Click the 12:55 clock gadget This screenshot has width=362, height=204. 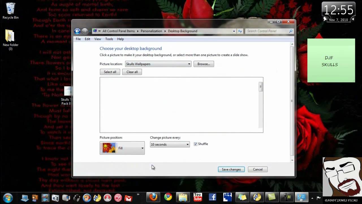tap(339, 12)
